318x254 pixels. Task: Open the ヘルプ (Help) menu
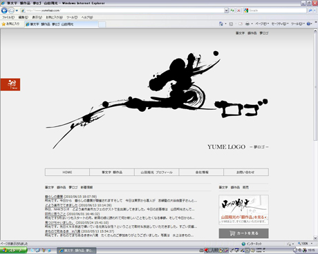87,17
